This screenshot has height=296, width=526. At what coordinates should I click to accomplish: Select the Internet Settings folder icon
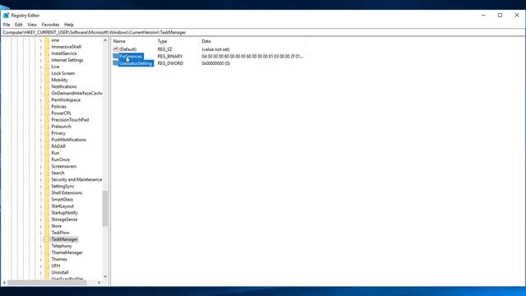[47, 60]
